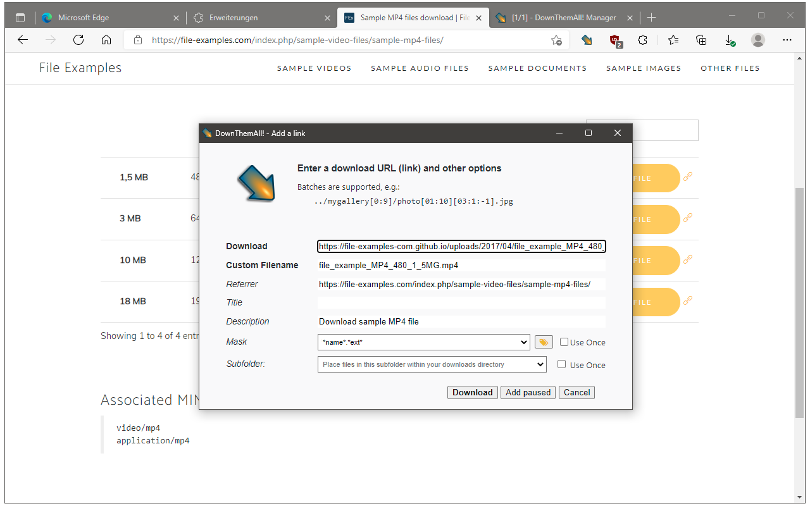Image resolution: width=810 pixels, height=506 pixels.
Task: Focus the Download URL field
Action: click(x=462, y=246)
